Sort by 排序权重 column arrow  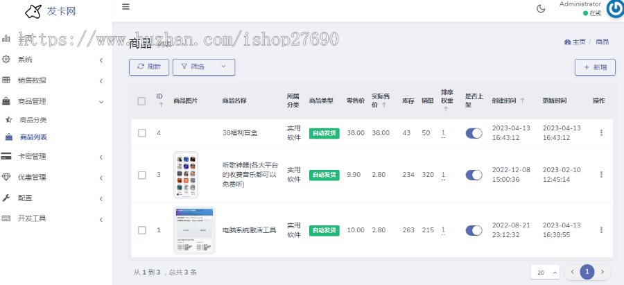point(445,109)
